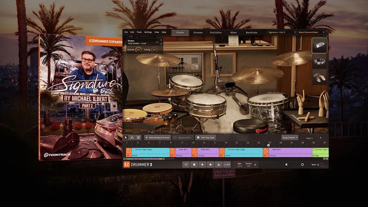368x207 pixels.
Task: Select the shaker thumbnail in the right panel
Action: point(319,45)
